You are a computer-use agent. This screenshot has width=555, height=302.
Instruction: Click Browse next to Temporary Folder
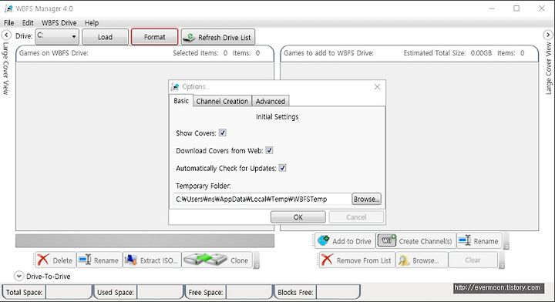click(x=366, y=199)
